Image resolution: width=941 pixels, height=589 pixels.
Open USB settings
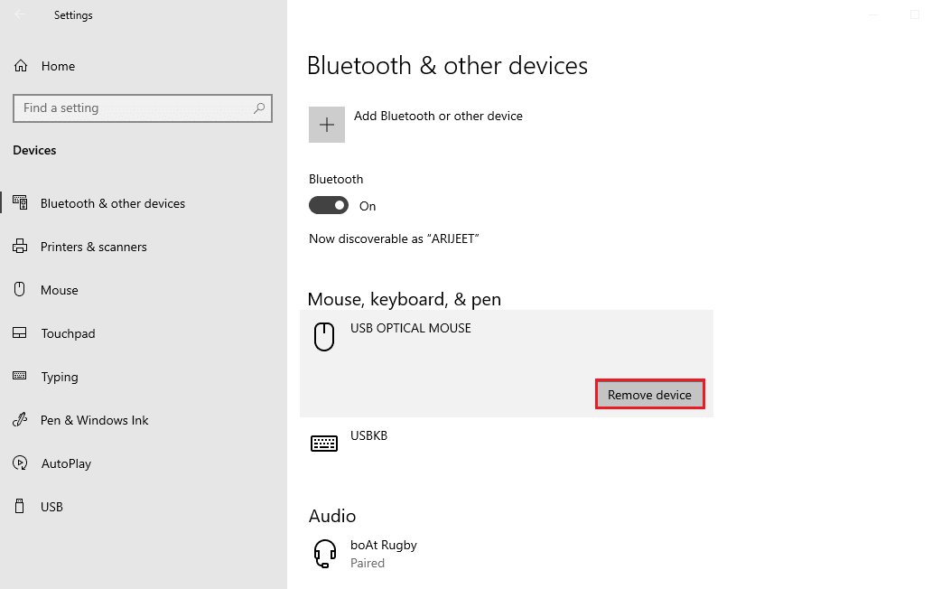point(51,507)
